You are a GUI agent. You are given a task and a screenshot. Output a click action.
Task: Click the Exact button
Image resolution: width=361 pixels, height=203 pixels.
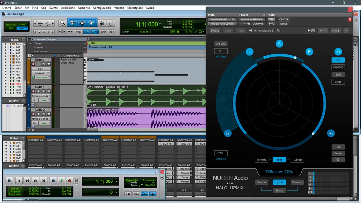coord(279,190)
